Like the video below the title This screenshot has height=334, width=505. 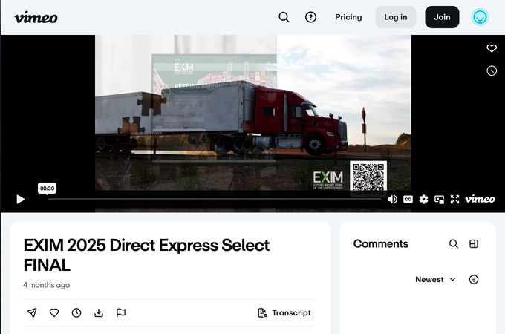tap(54, 312)
